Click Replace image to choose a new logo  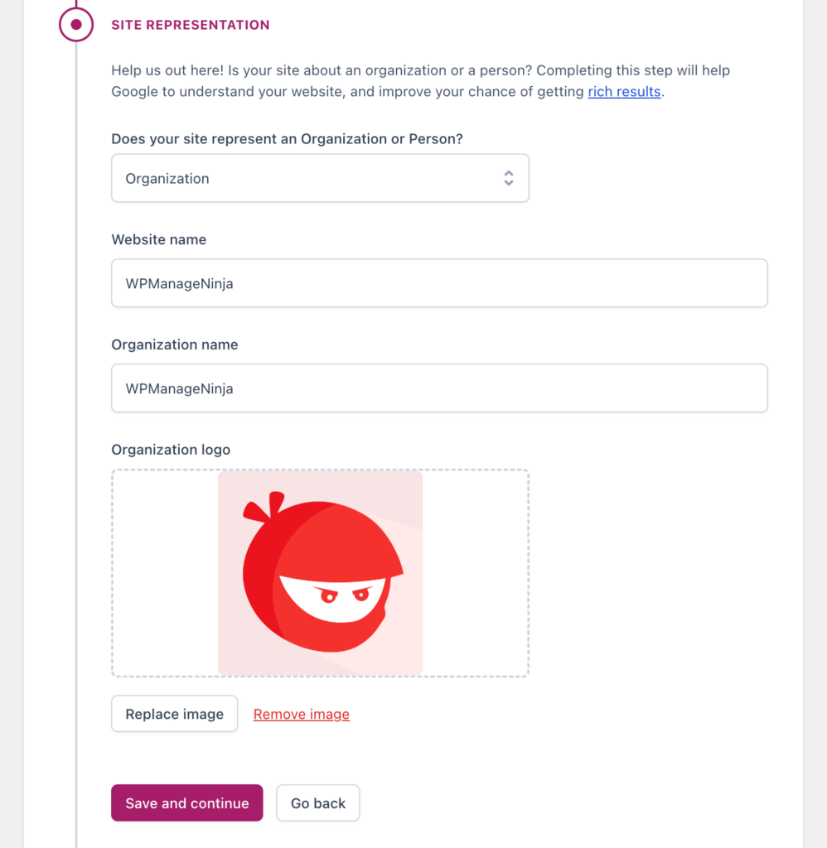[x=174, y=713]
